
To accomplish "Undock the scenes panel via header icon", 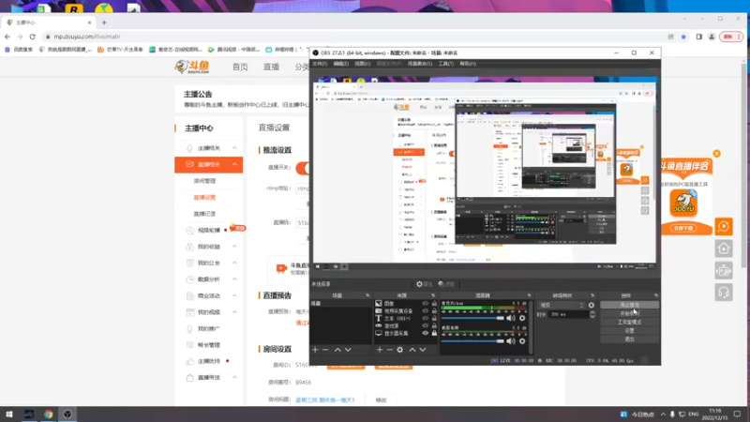I will tap(367, 295).
